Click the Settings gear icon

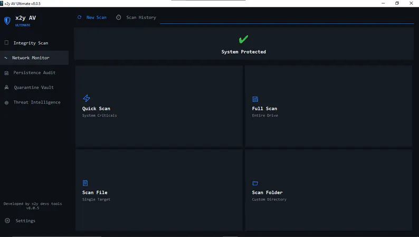tap(7, 221)
